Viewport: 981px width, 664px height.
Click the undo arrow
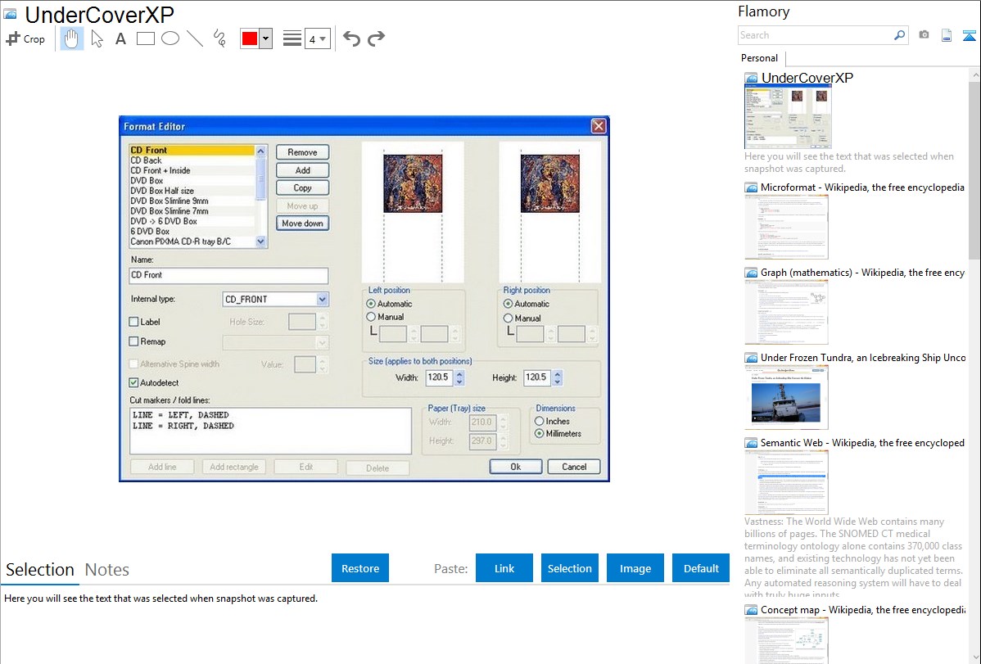(351, 38)
